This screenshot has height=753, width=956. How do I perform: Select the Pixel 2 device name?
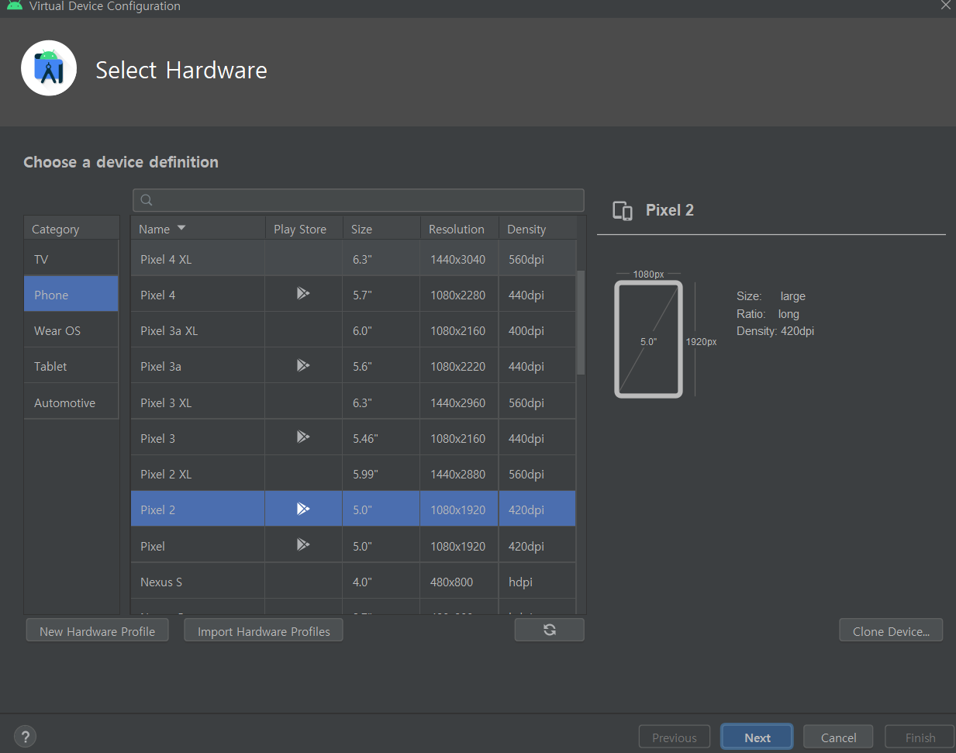157,509
